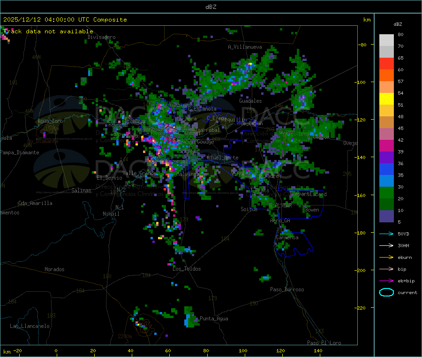Click the Los_Toldos map label

click(x=187, y=269)
